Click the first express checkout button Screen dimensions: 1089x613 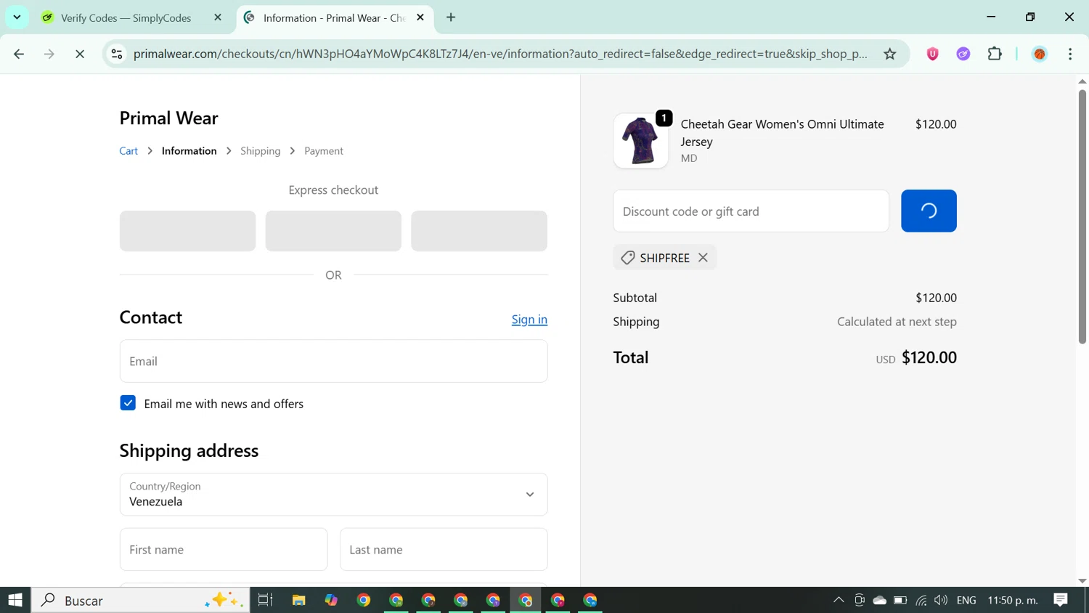[x=187, y=231]
